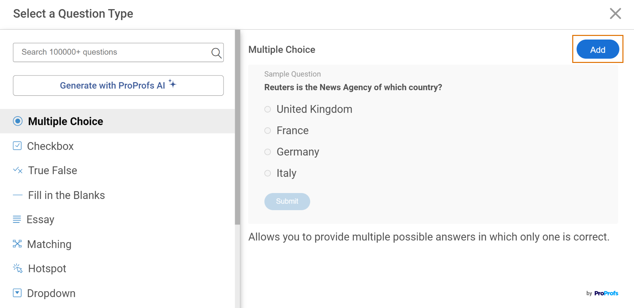Click the question type list scrollbar
The height and width of the screenshot is (308, 634).
pos(237,127)
